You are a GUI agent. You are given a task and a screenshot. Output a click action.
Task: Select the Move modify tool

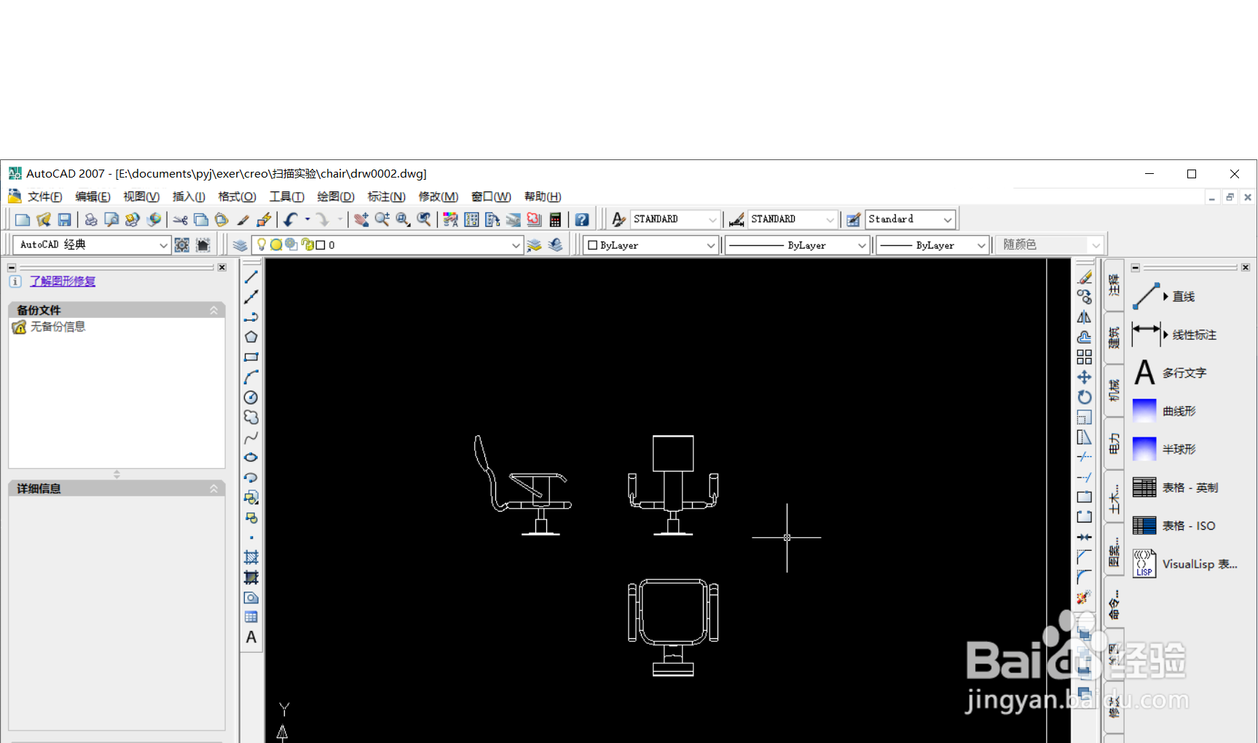click(x=1085, y=377)
